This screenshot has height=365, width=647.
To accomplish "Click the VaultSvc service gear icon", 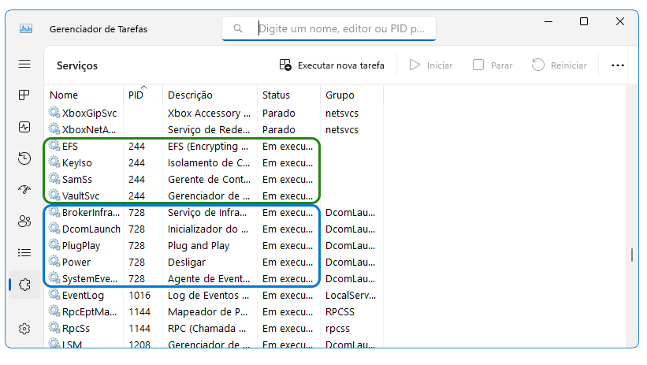I will (54, 195).
